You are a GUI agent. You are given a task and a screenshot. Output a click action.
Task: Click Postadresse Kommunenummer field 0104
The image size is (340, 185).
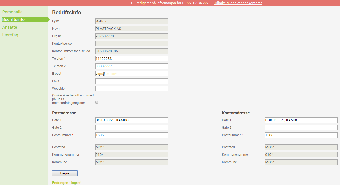pos(132,155)
